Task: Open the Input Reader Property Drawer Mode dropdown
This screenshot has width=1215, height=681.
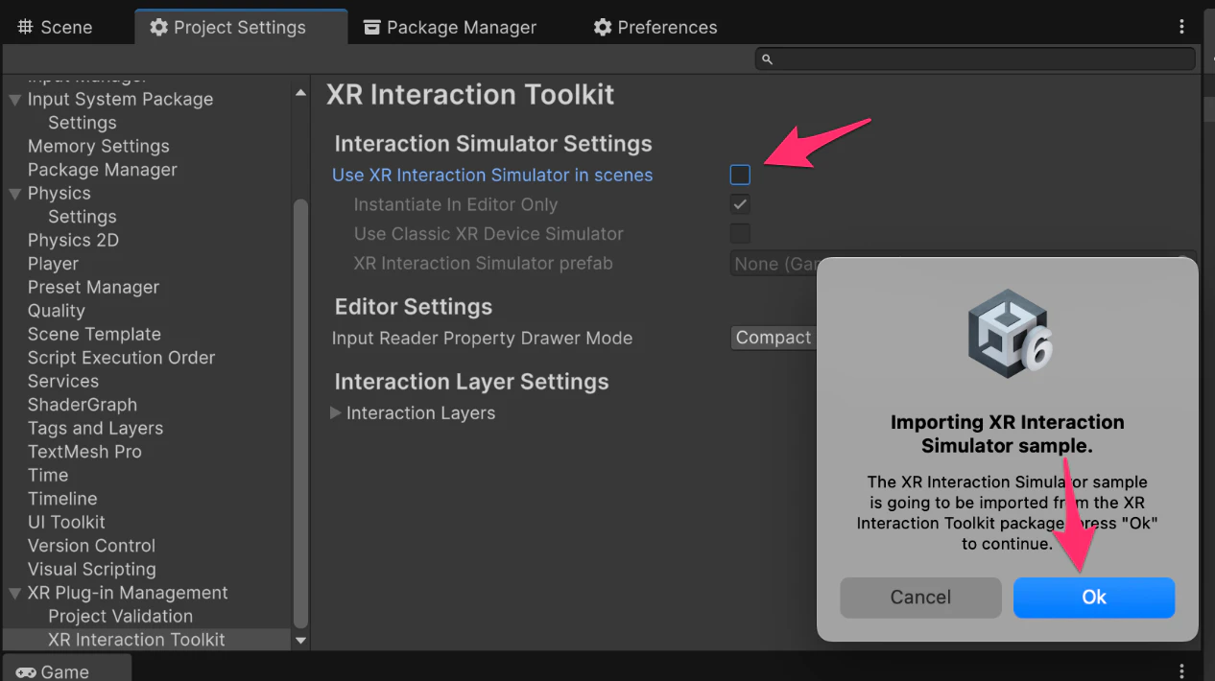Action: 774,338
